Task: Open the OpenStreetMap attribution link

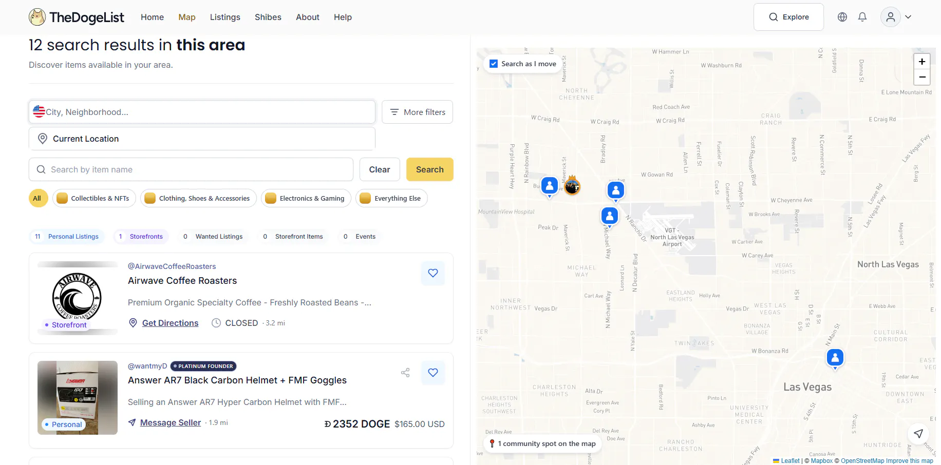Action: pyautogui.click(x=862, y=461)
